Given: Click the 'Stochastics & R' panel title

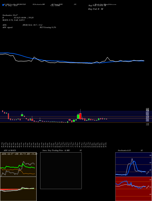Looking at the screenshot, I should 124,150.
